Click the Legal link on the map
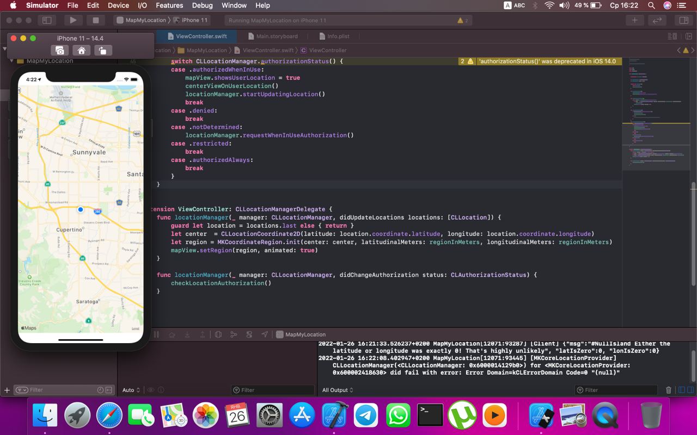The height and width of the screenshot is (435, 697). [136, 328]
